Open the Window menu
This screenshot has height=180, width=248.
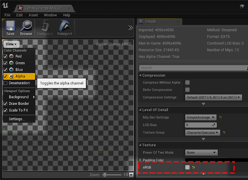click(50, 15)
